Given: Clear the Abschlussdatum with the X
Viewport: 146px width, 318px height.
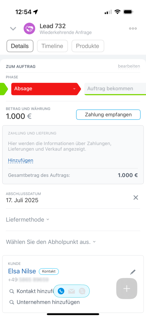Looking at the screenshot, I should pyautogui.click(x=136, y=198).
